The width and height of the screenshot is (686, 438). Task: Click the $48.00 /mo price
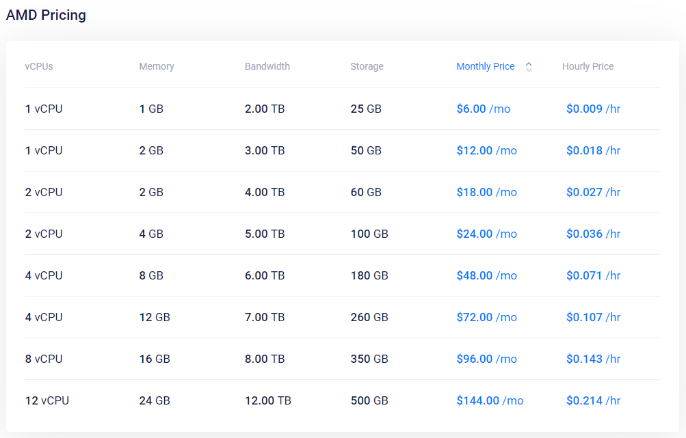(x=486, y=275)
